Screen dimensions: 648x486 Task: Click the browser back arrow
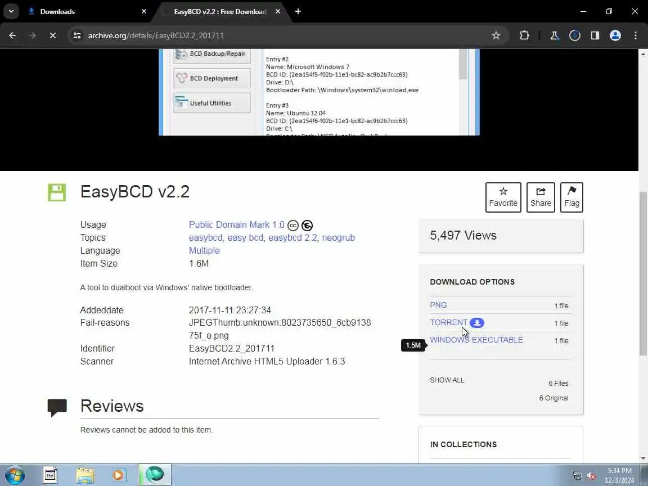12,35
